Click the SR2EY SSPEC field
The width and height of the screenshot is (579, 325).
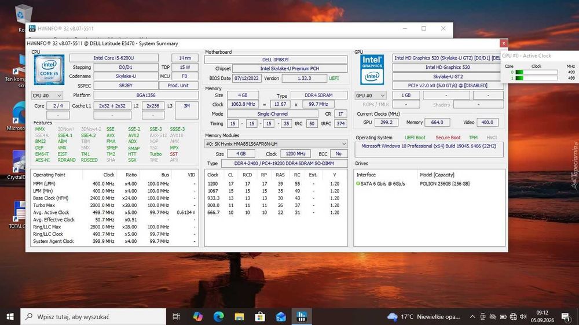126,85
